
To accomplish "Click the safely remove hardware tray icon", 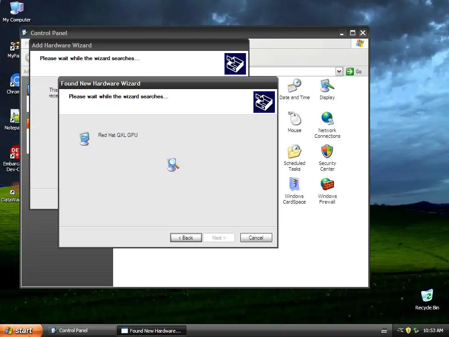I will [416, 330].
